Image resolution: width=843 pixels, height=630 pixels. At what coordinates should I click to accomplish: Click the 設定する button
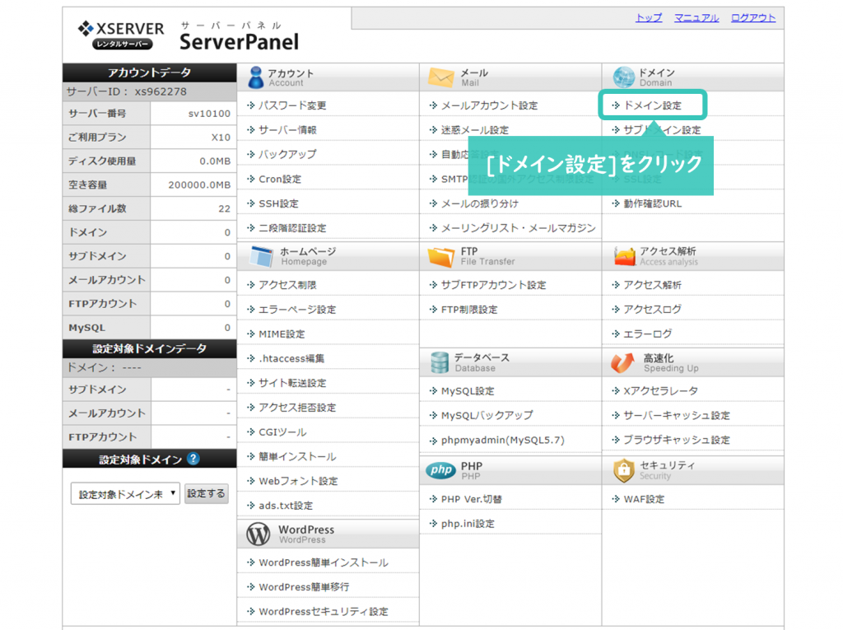(x=206, y=493)
